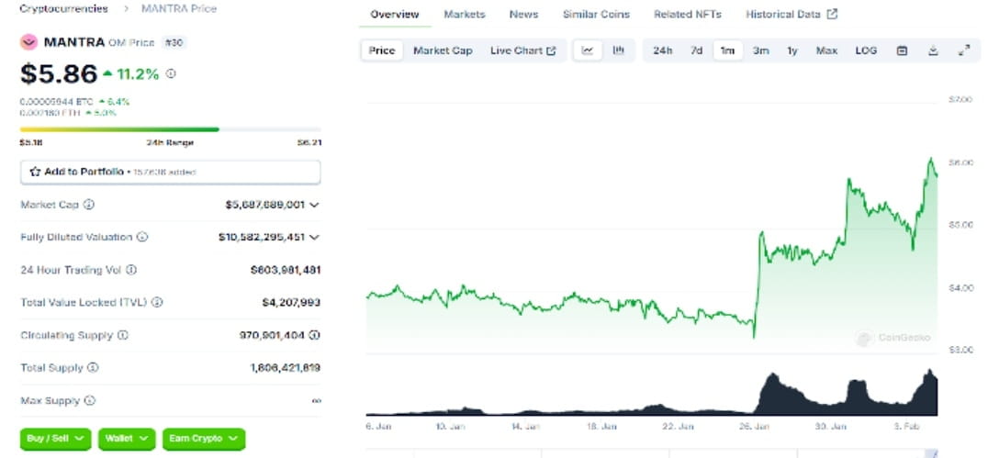
Task: Switch to the line chart view icon
Action: click(588, 50)
